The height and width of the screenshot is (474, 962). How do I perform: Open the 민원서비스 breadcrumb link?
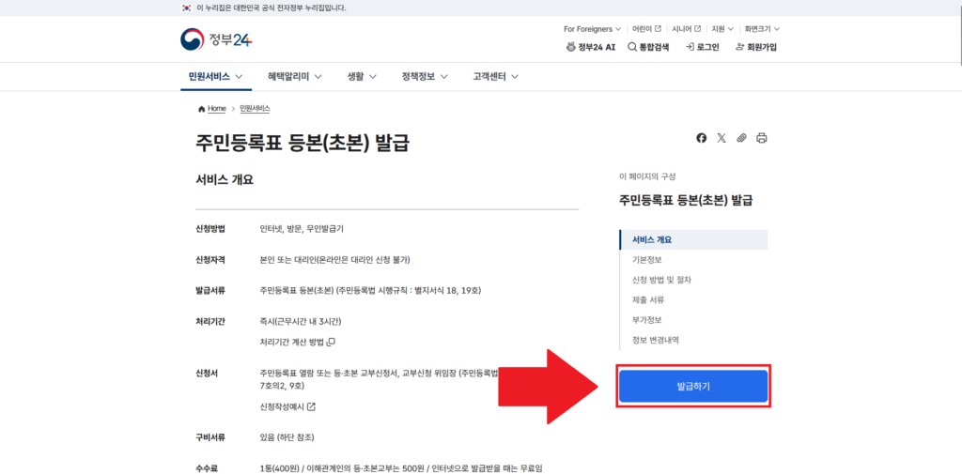[x=255, y=109]
